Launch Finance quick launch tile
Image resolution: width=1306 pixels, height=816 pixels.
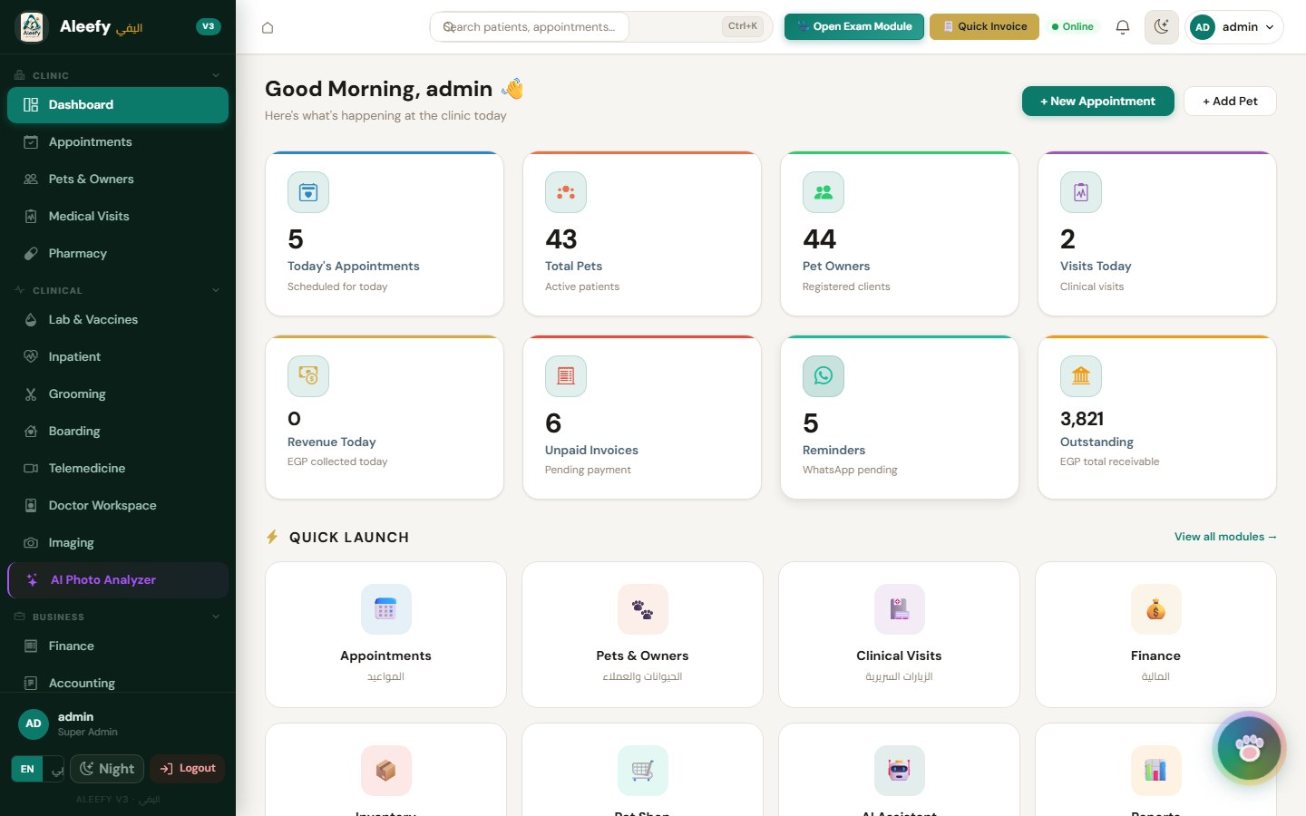pyautogui.click(x=1155, y=635)
